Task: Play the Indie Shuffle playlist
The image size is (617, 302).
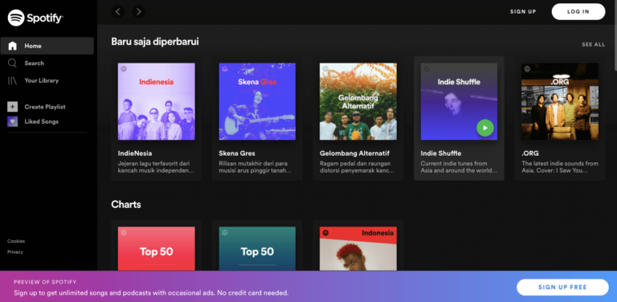Action: [x=484, y=128]
